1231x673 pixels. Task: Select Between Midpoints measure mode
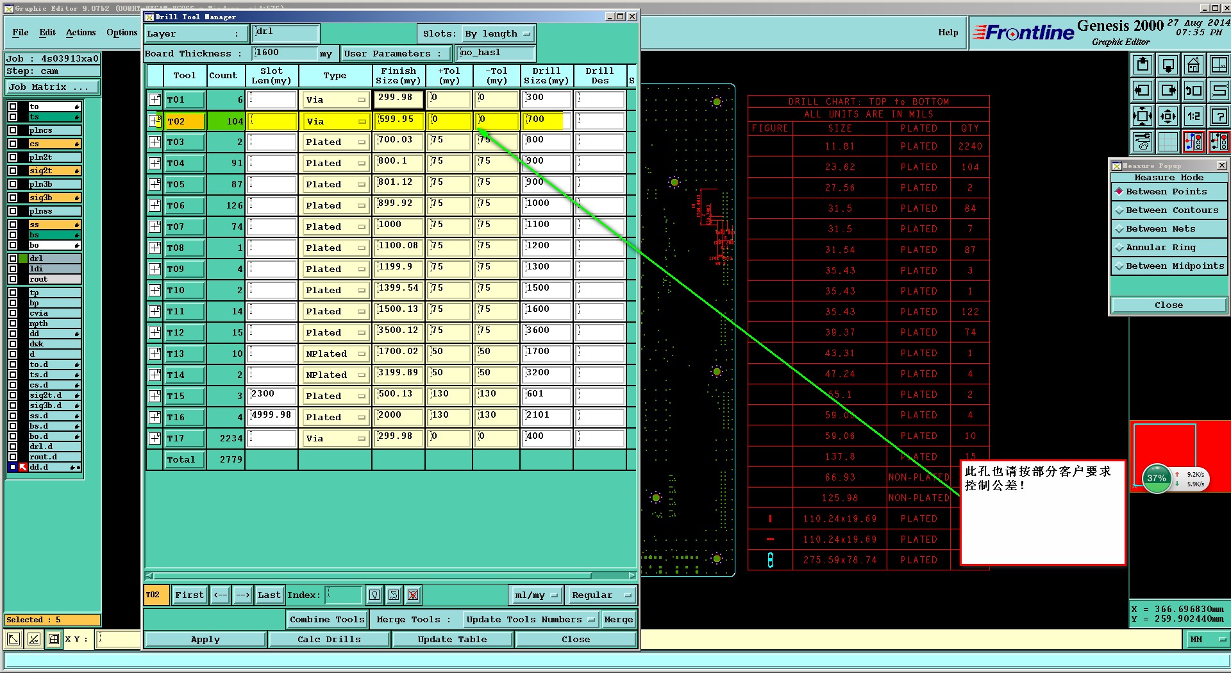[x=1169, y=266]
